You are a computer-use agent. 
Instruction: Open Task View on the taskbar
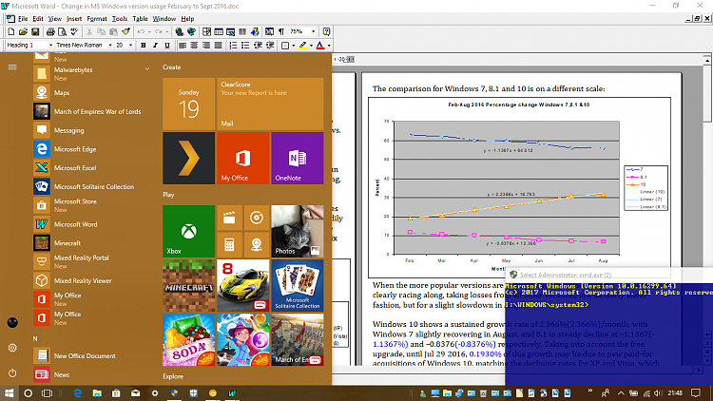pyautogui.click(x=47, y=392)
